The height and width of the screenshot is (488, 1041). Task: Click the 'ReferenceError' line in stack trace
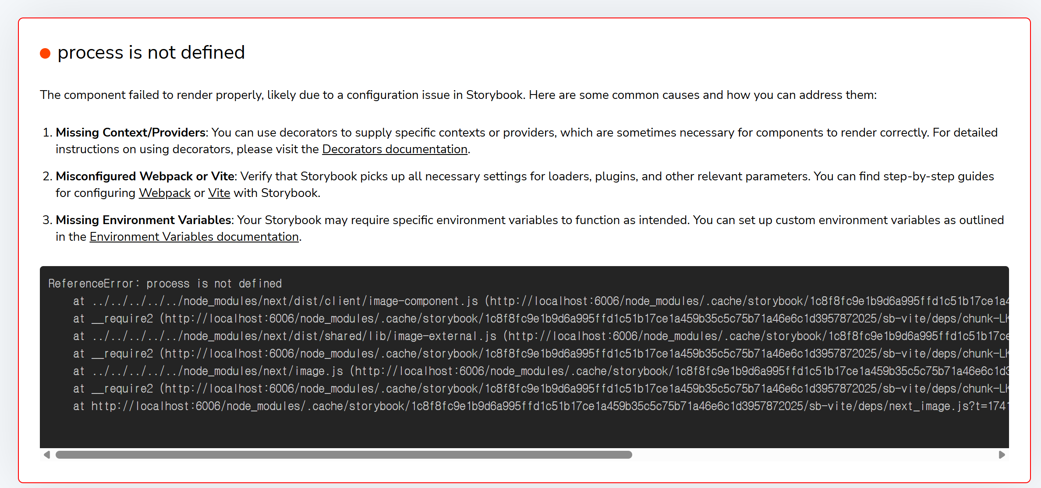[165, 284]
